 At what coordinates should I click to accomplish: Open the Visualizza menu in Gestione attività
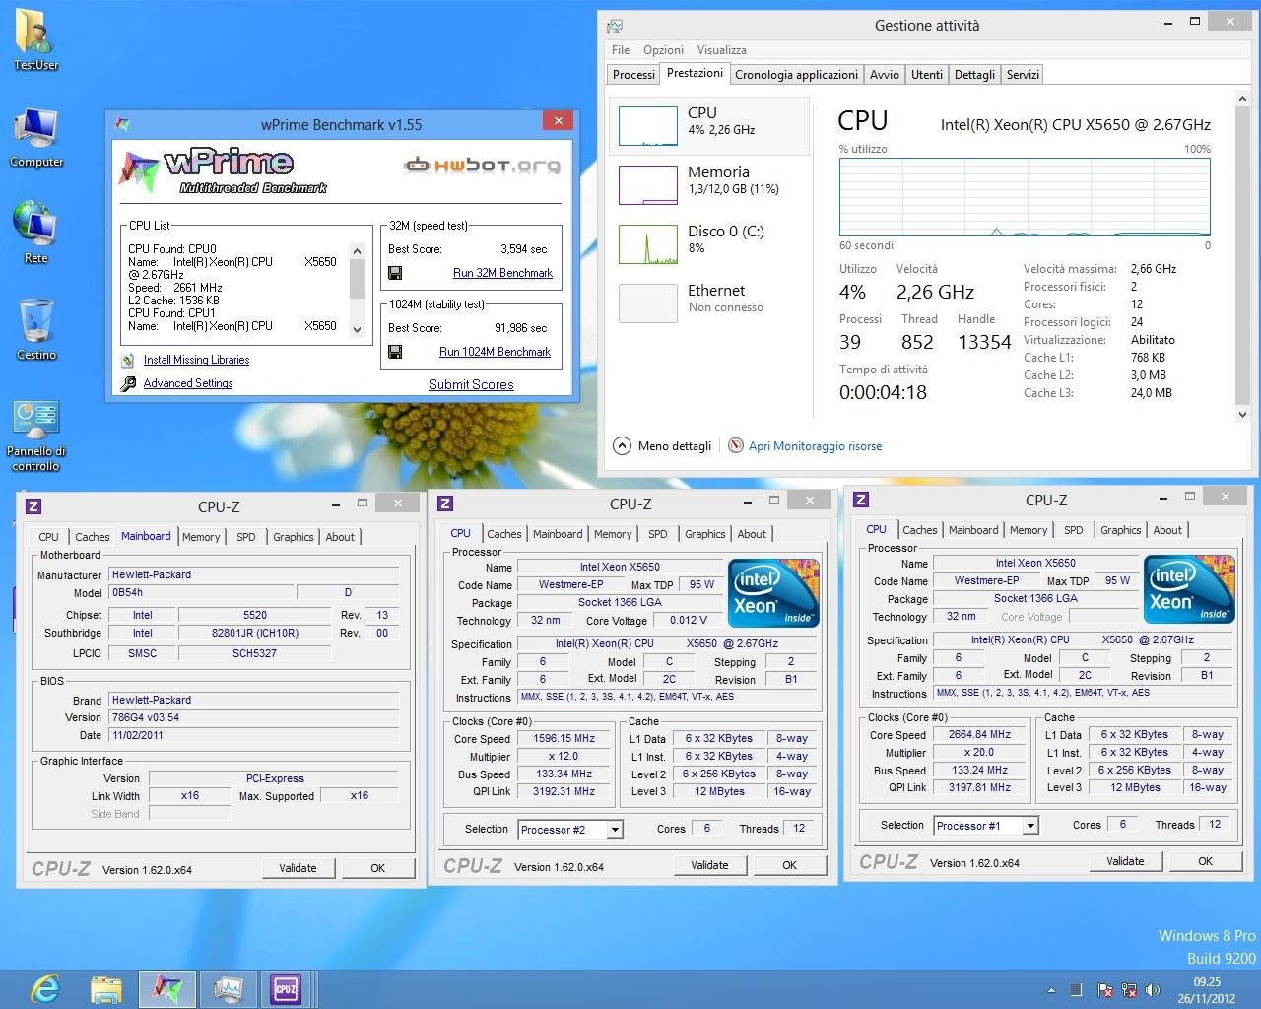tap(722, 50)
